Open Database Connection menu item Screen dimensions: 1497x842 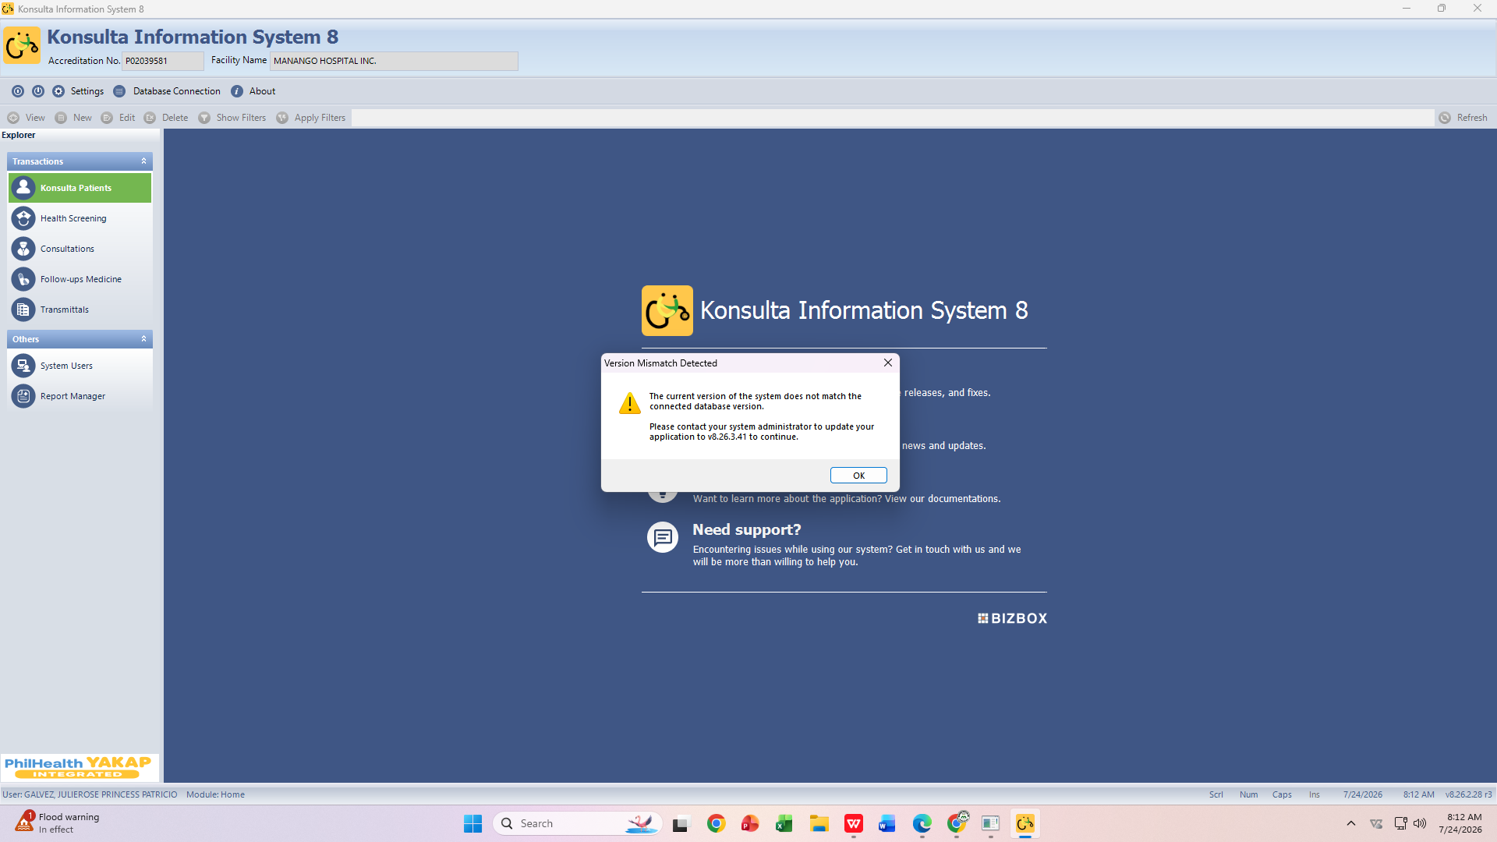pyautogui.click(x=176, y=91)
